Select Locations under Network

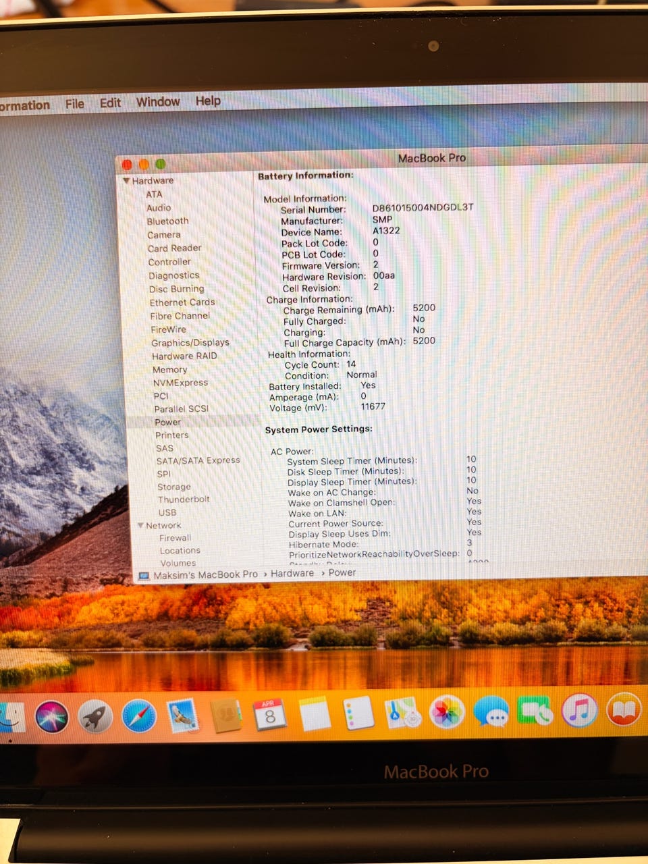[x=180, y=551]
